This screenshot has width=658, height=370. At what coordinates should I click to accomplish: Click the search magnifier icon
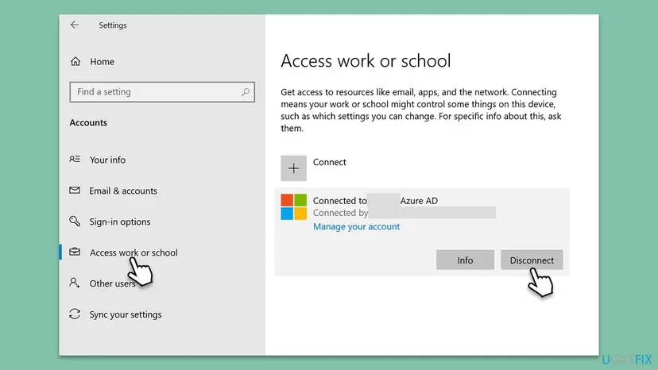coord(246,92)
